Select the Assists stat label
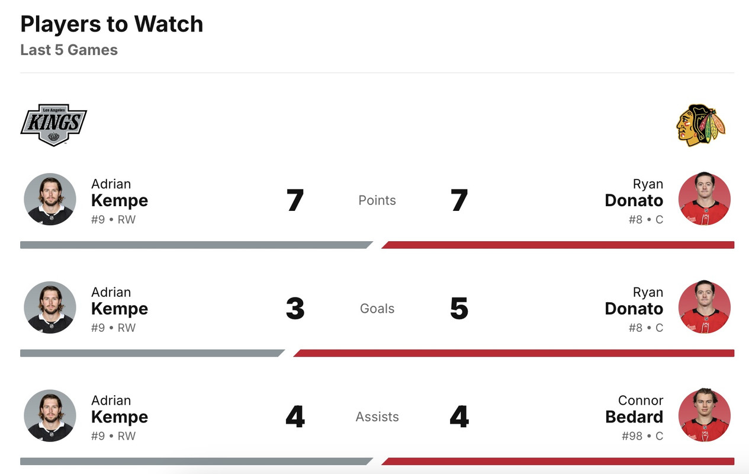 click(377, 417)
